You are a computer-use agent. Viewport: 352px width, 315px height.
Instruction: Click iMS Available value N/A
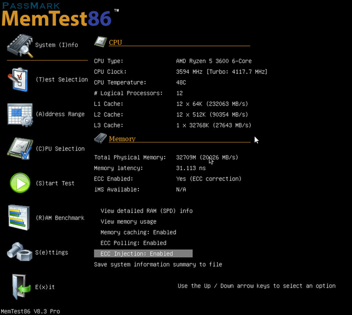point(181,190)
